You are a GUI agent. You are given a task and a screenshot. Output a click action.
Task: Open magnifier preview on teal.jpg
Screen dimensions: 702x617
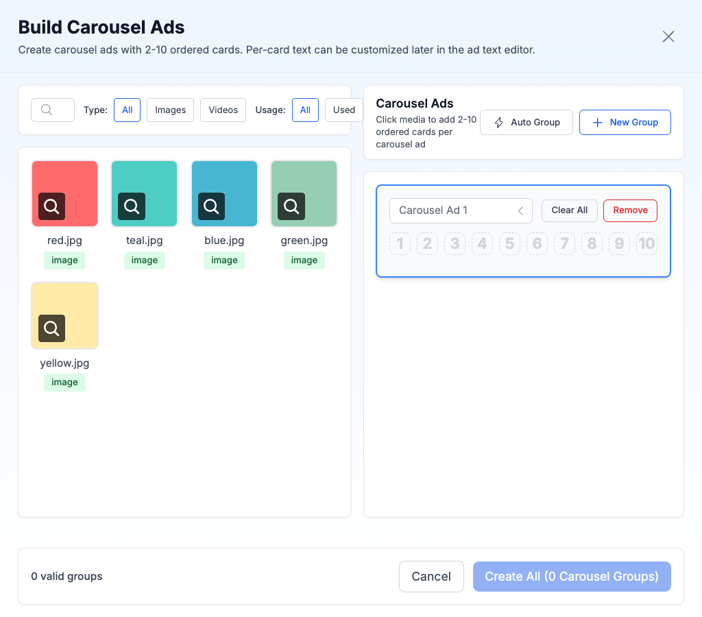click(x=132, y=206)
